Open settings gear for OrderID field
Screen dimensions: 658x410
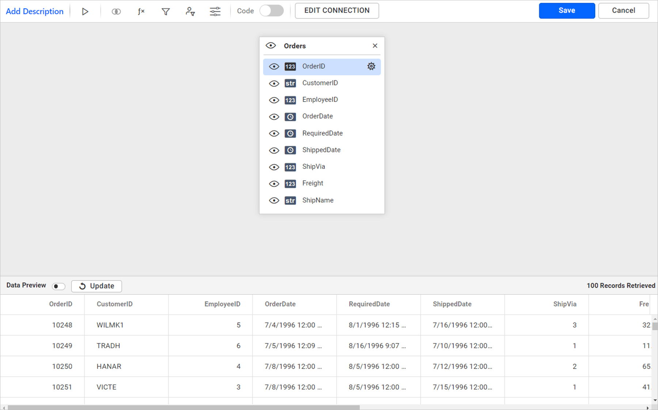(371, 66)
